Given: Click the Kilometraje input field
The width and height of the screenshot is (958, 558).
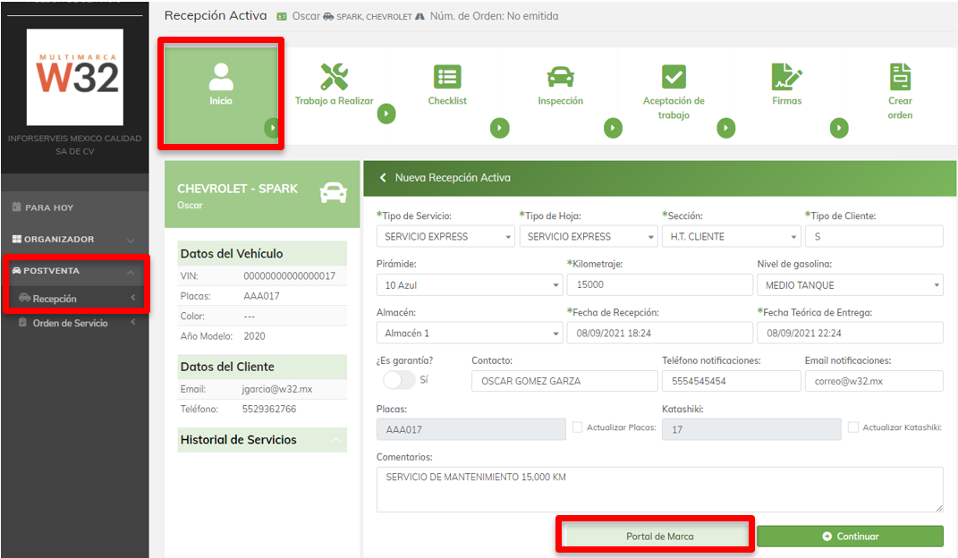Looking at the screenshot, I should pyautogui.click(x=659, y=285).
